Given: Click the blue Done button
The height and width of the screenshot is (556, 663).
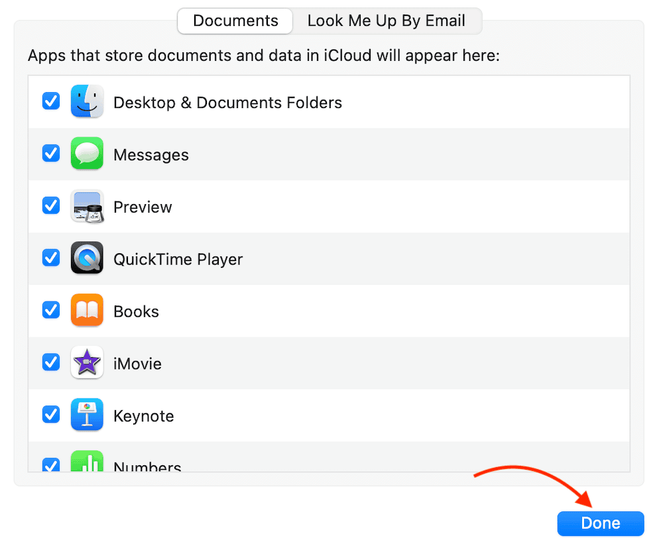Looking at the screenshot, I should click(601, 524).
